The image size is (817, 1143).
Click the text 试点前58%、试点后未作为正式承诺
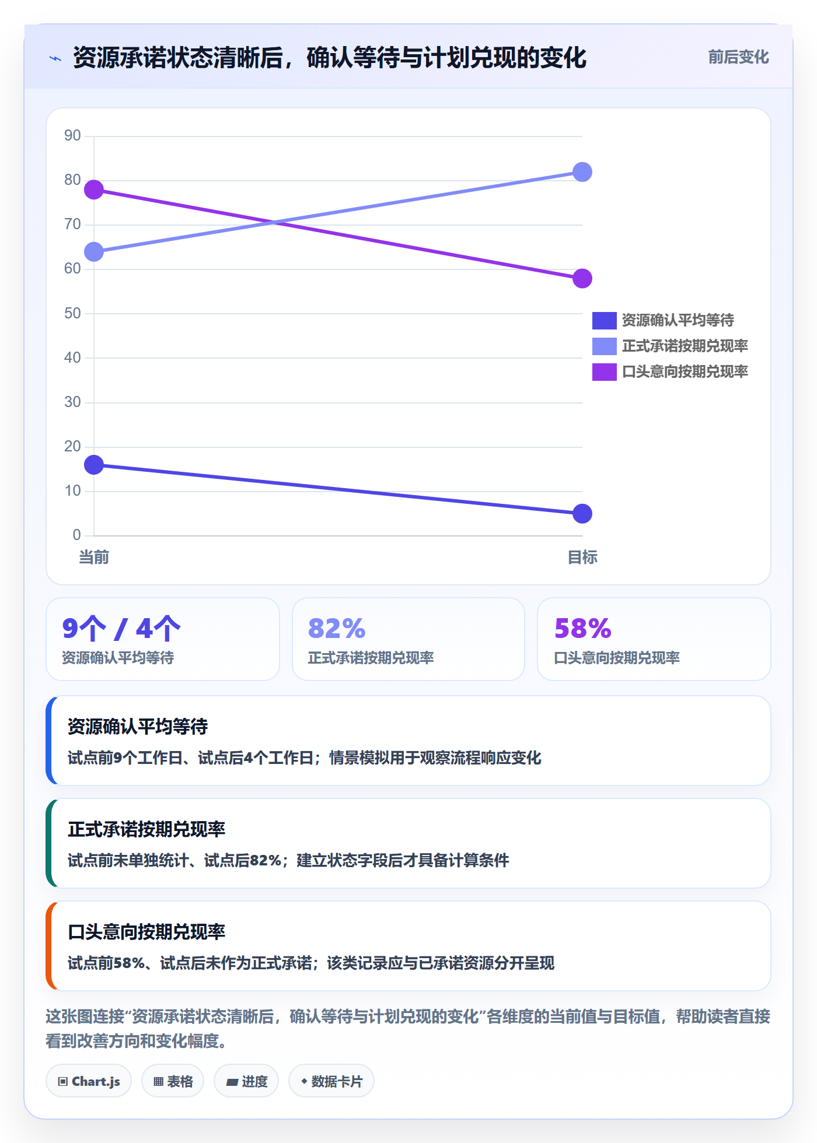click(x=190, y=963)
